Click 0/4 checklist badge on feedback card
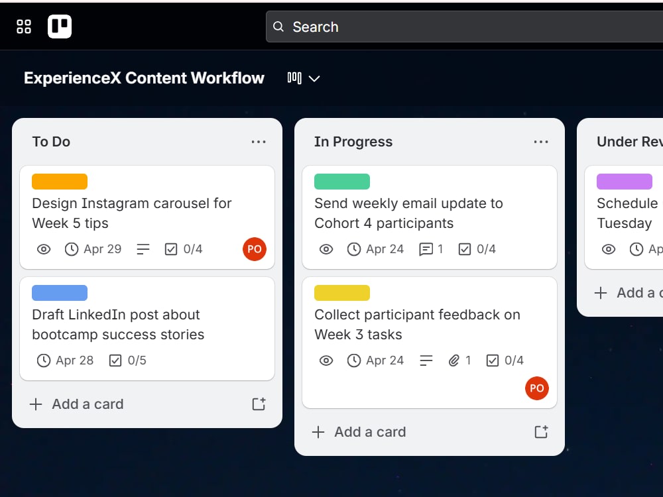The width and height of the screenshot is (663, 497). [x=505, y=360]
